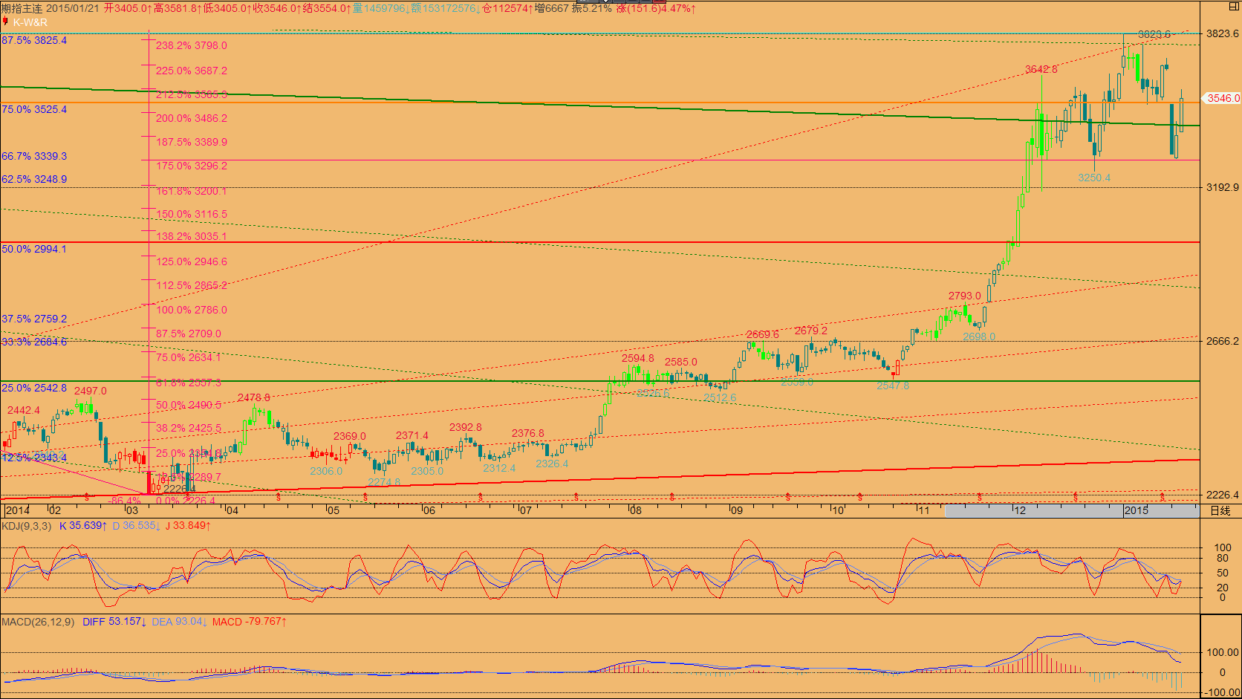Click the 2015 year label on time axis

1137,510
